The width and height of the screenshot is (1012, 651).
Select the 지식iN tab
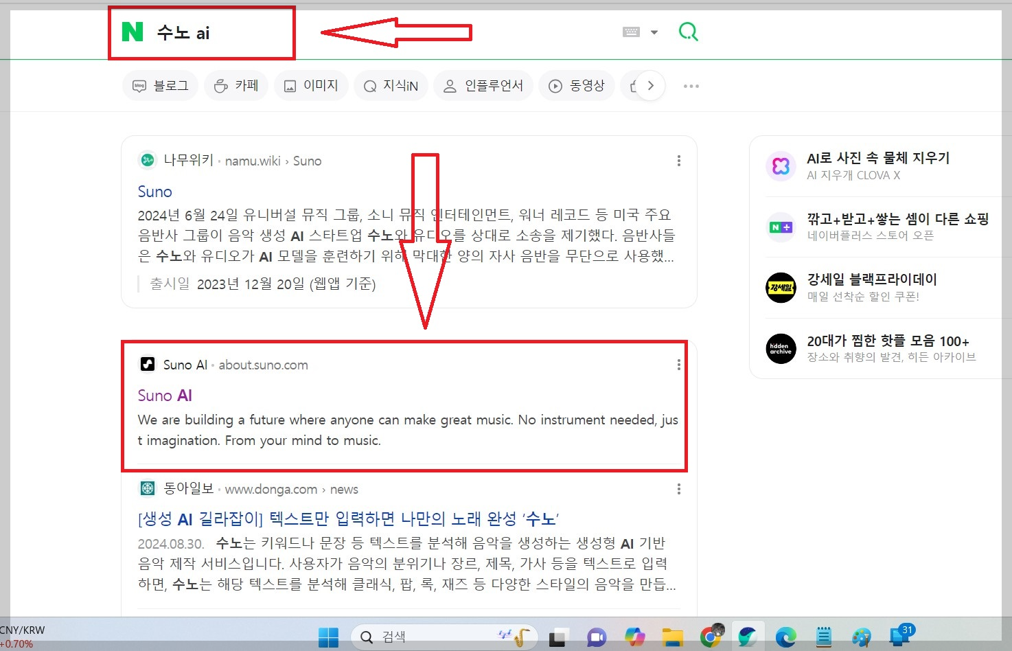coord(391,86)
